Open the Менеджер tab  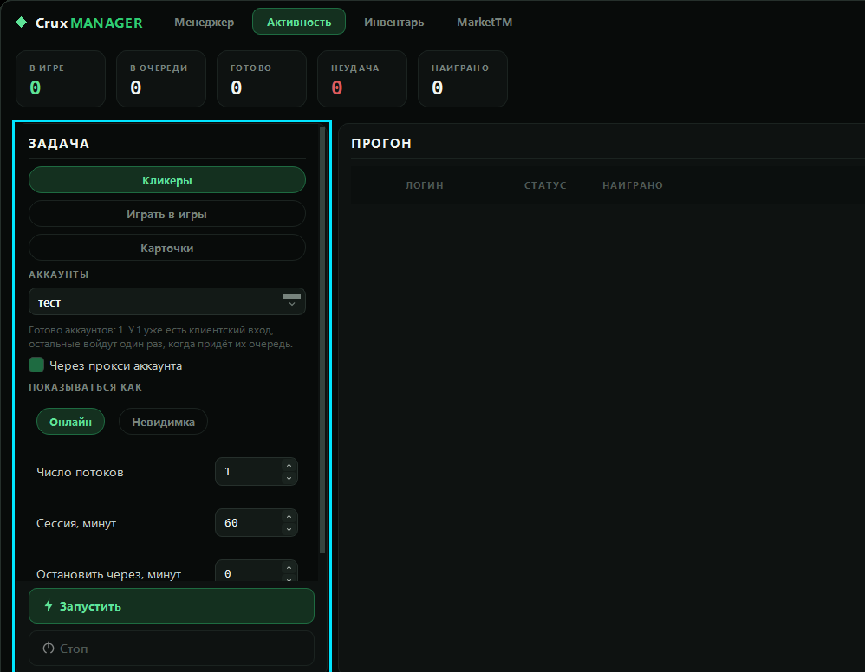click(204, 22)
